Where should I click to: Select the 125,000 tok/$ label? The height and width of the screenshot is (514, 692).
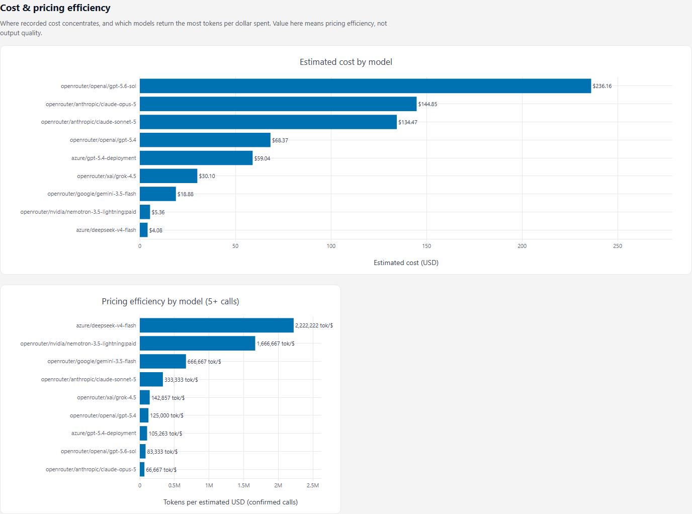pos(166,415)
